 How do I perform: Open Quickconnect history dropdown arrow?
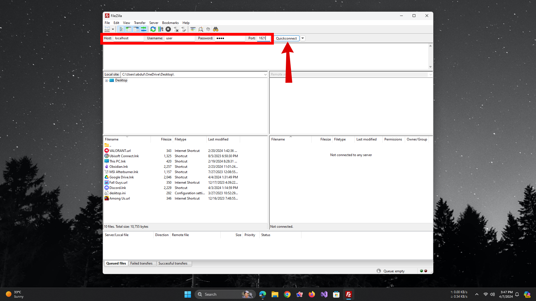tap(303, 38)
